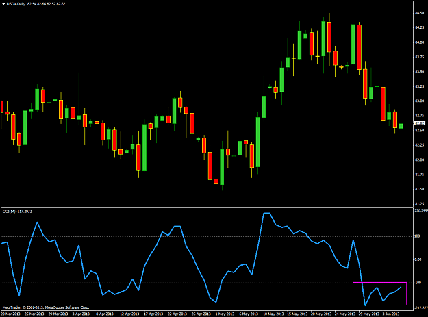This screenshot has height=317, width=428.
Task: Click the 12 Apr 2013 date label
Action: tap(129, 314)
